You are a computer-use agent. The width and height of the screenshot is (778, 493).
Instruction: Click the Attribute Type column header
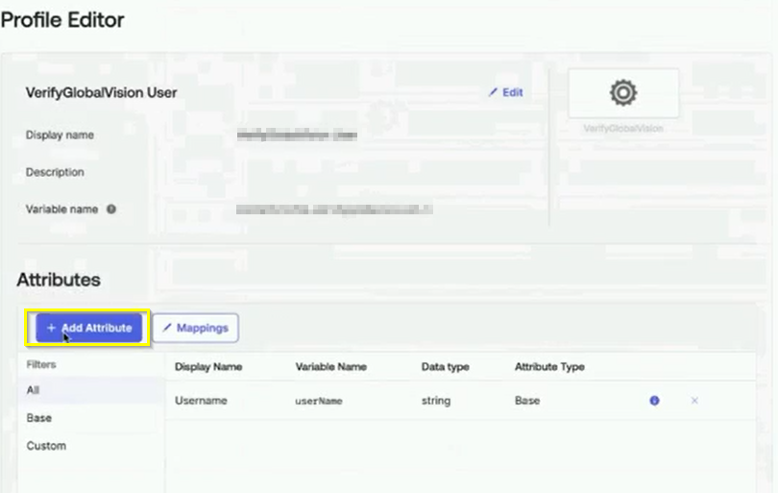click(549, 367)
